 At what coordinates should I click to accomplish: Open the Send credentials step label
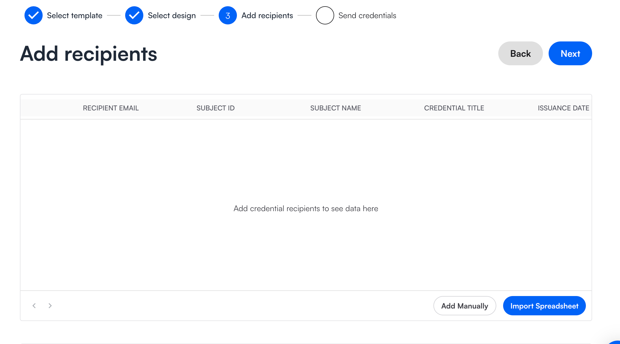[x=367, y=15]
